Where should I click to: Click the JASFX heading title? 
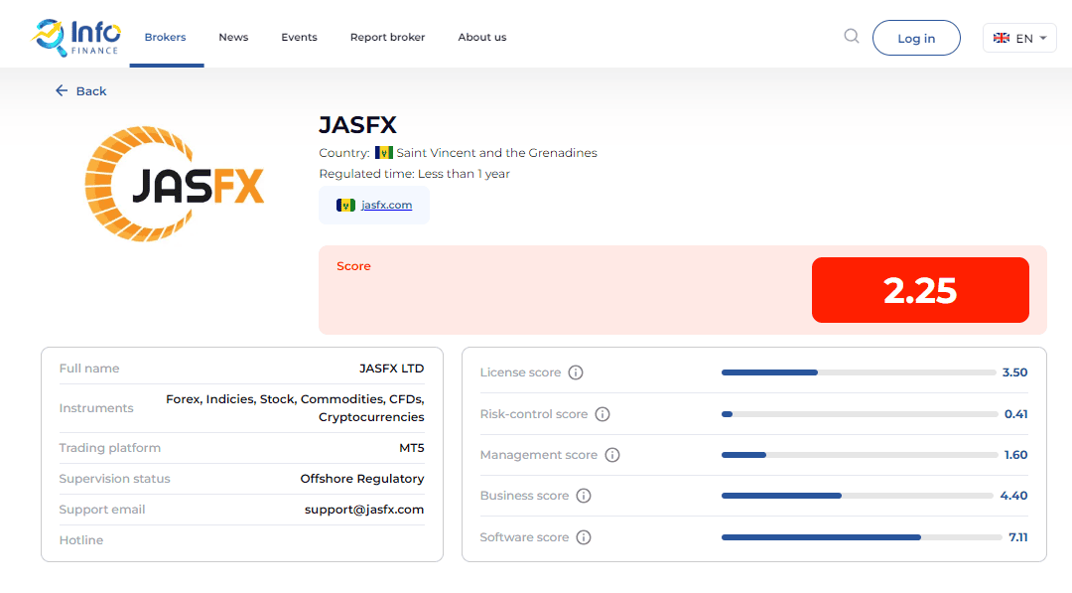tap(357, 125)
